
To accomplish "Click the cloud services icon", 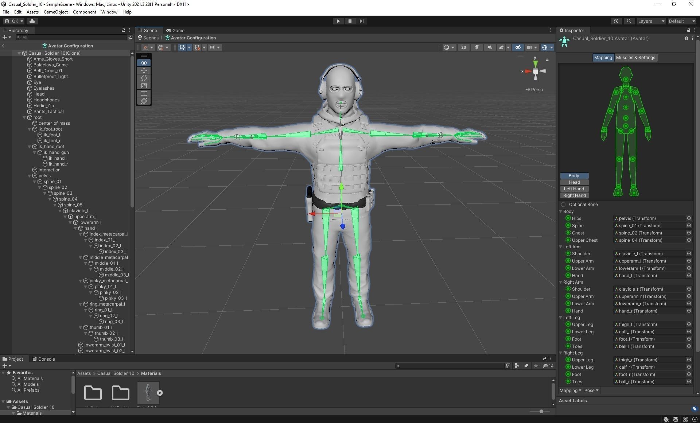I will 32,21.
